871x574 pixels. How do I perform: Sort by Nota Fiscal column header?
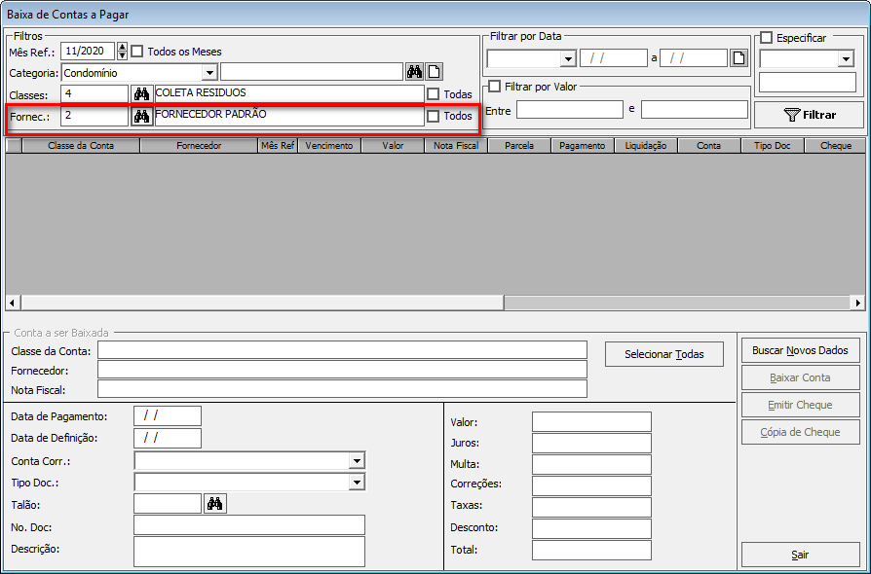coord(456,145)
